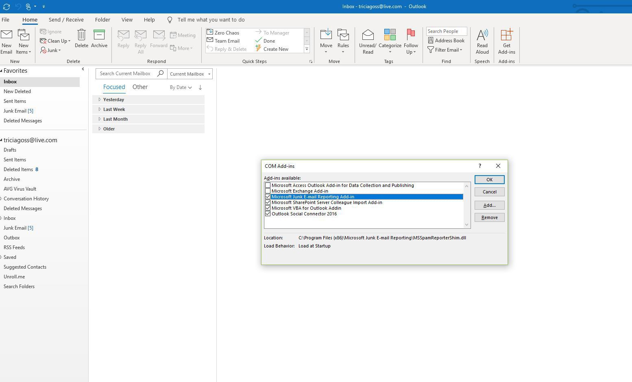632x382 pixels.
Task: Click the Team Email quick step
Action: click(x=223, y=41)
